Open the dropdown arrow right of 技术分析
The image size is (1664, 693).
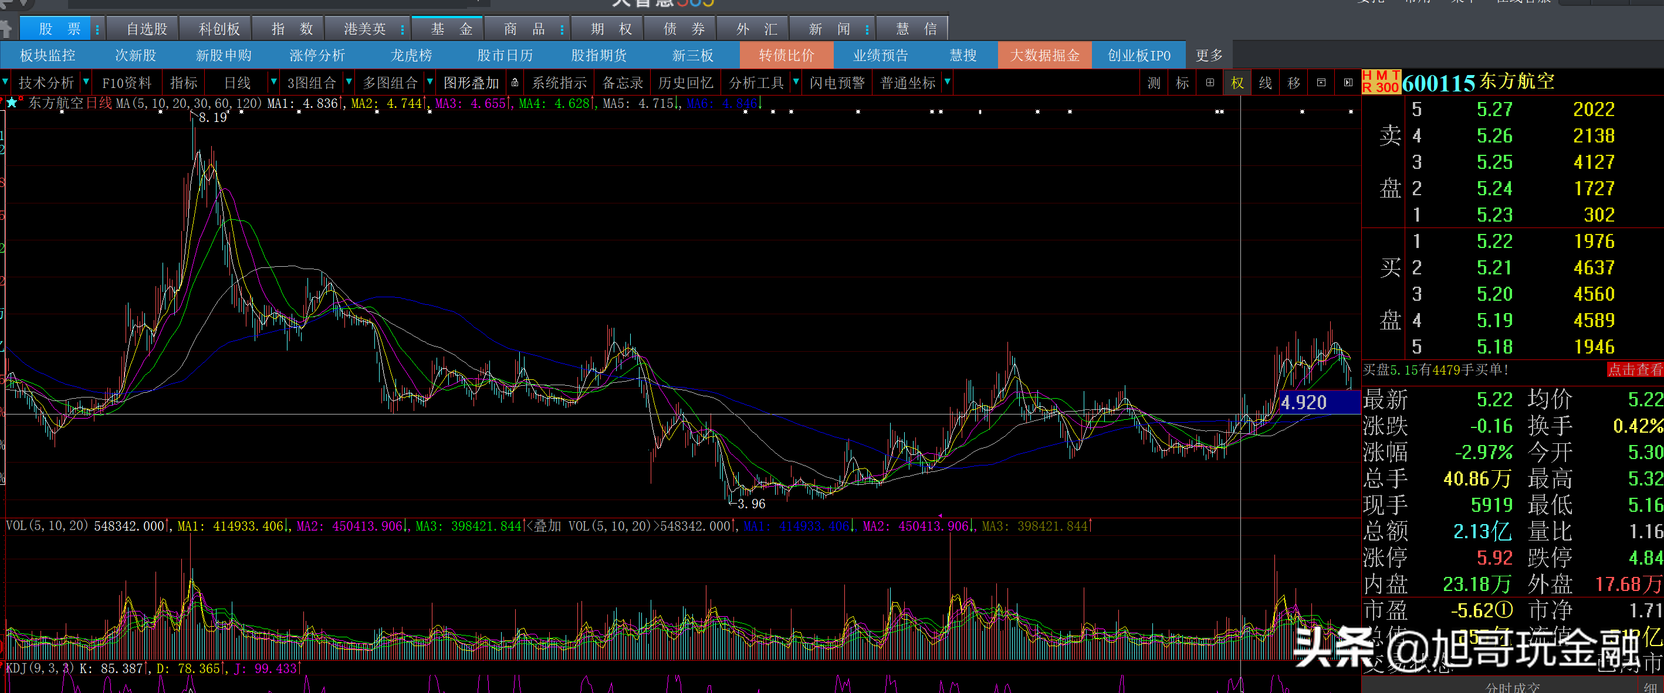click(x=86, y=82)
